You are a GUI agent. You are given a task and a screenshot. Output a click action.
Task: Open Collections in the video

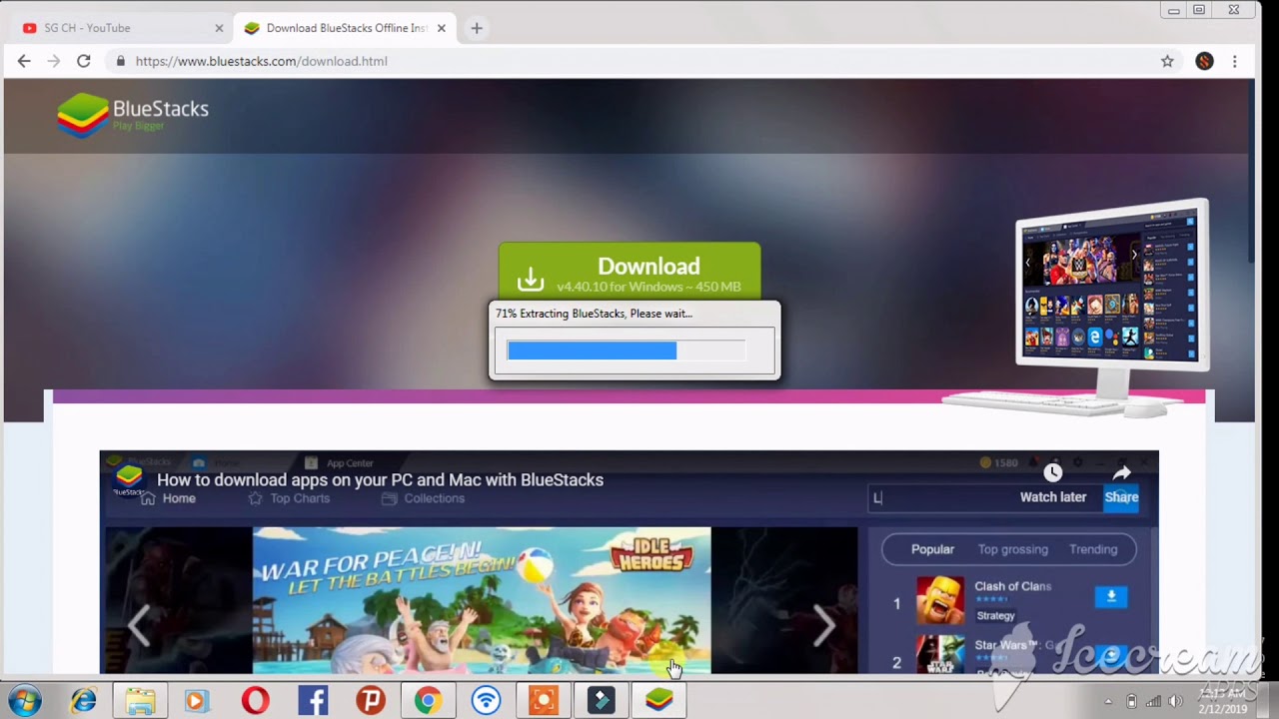coord(424,498)
